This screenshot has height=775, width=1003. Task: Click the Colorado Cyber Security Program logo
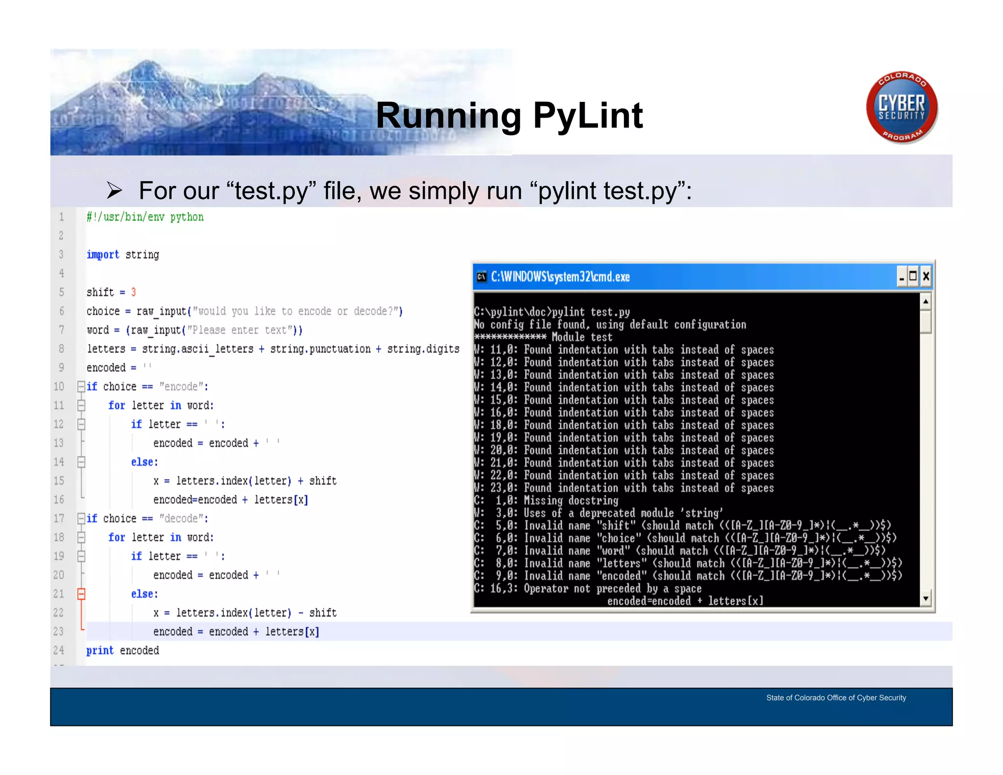tap(902, 107)
